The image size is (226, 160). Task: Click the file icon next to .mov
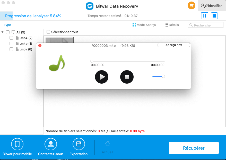point(17,49)
